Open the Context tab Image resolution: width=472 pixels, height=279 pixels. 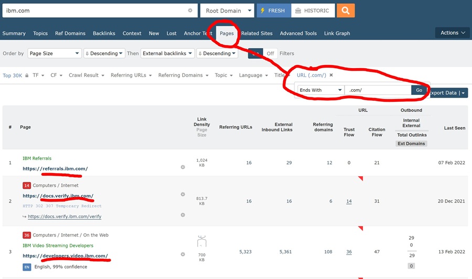click(x=132, y=34)
